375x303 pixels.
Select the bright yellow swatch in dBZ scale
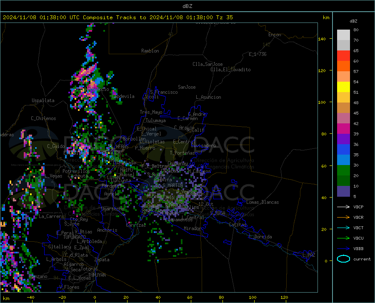343,87
